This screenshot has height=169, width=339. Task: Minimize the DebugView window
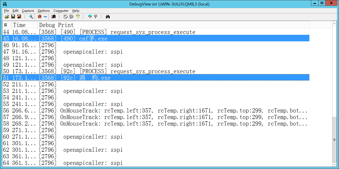tap(315, 3)
